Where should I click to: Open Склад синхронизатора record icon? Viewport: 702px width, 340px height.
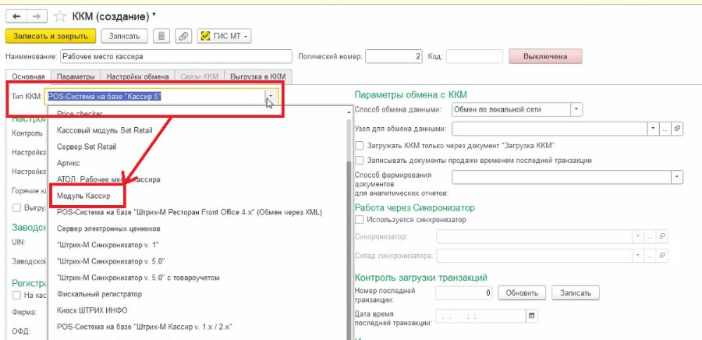pyautogui.click(x=661, y=256)
